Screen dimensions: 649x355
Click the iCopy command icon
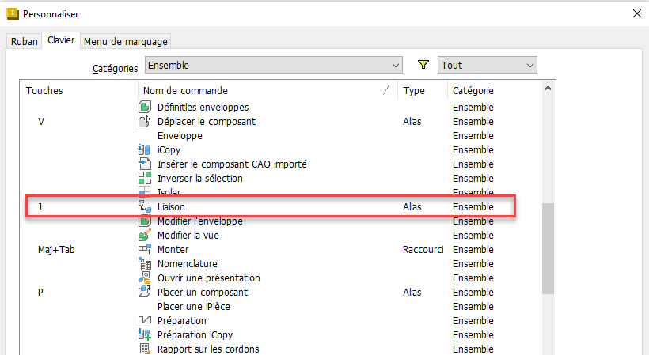144,150
